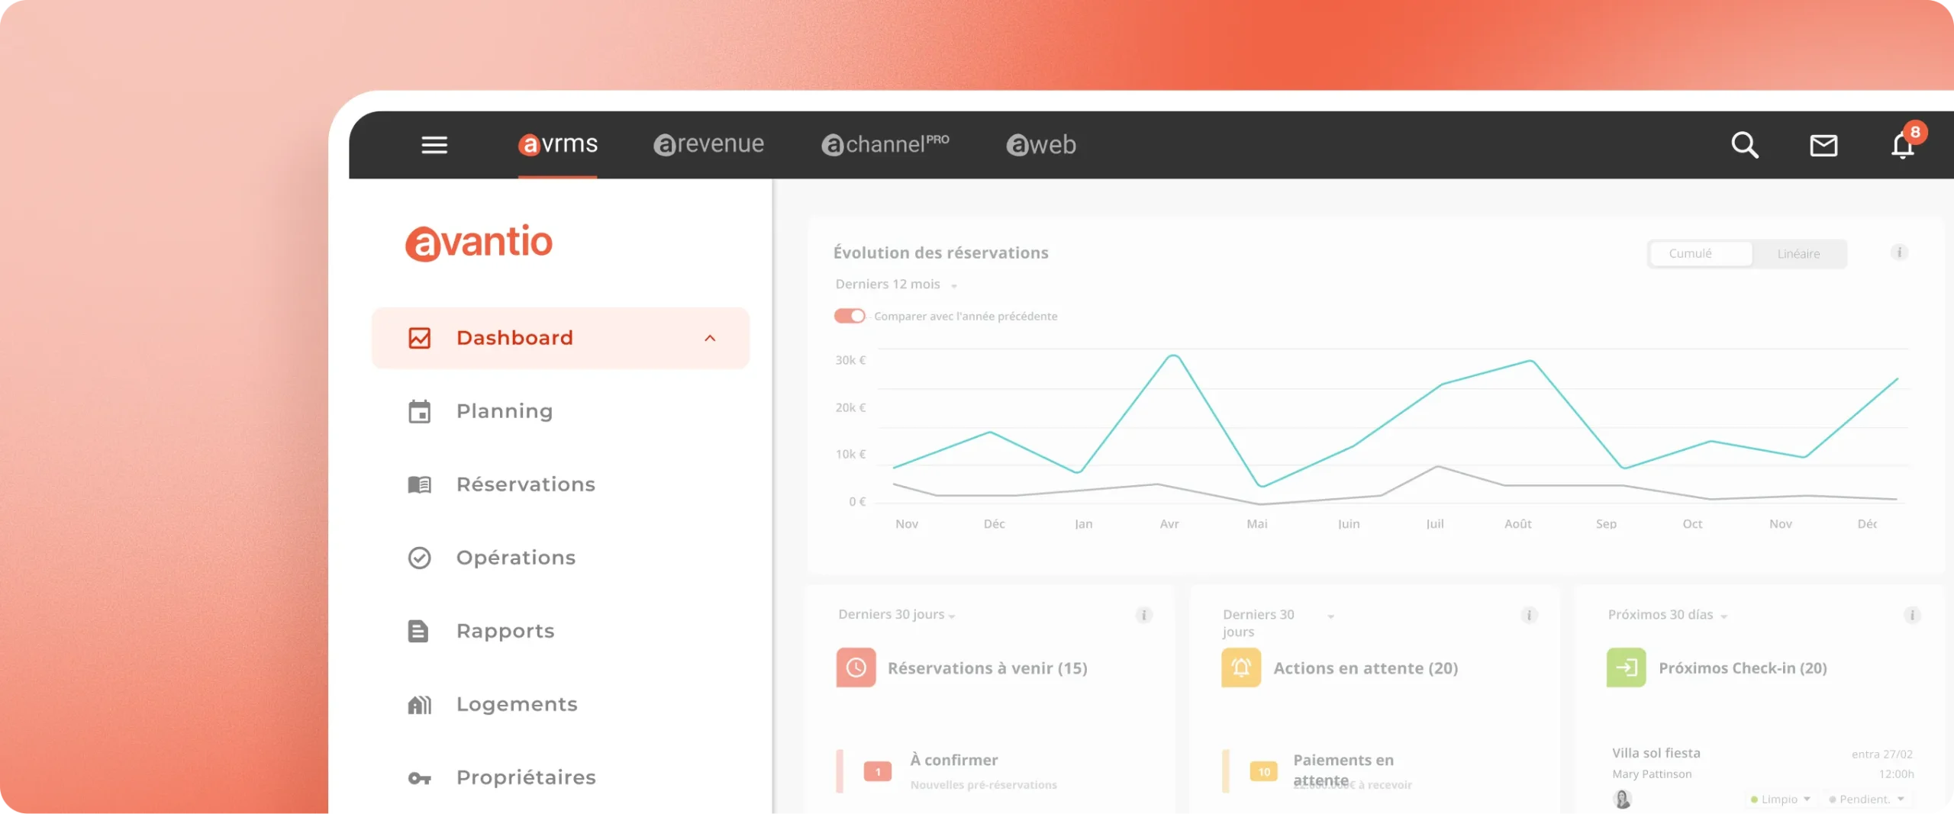1954x814 pixels.
Task: Switch to the arevenue product tab
Action: pyautogui.click(x=709, y=144)
